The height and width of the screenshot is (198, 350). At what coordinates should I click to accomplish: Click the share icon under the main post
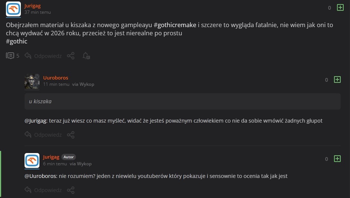(71, 56)
